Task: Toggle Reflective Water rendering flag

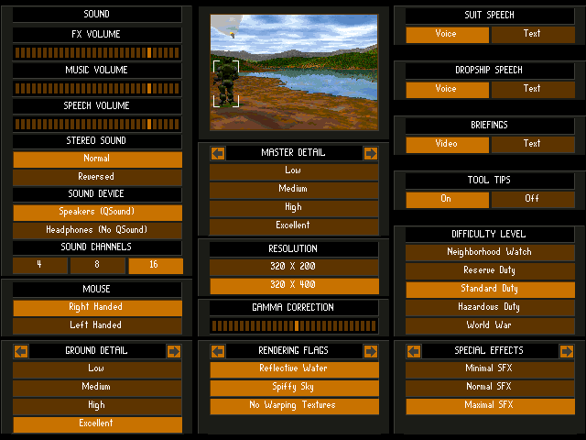Action: (x=294, y=369)
